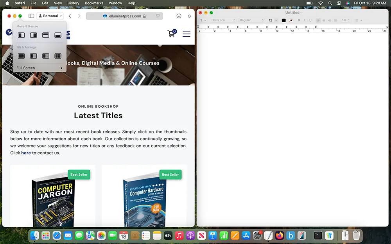Justify text in TextEdit
The image size is (391, 244).
(335, 20)
